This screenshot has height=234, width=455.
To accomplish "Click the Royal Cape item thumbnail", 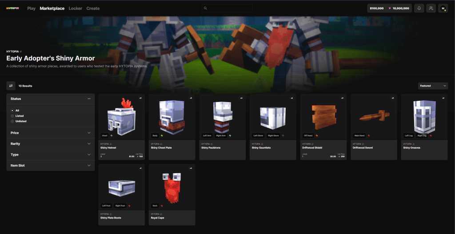I will pos(172,185).
